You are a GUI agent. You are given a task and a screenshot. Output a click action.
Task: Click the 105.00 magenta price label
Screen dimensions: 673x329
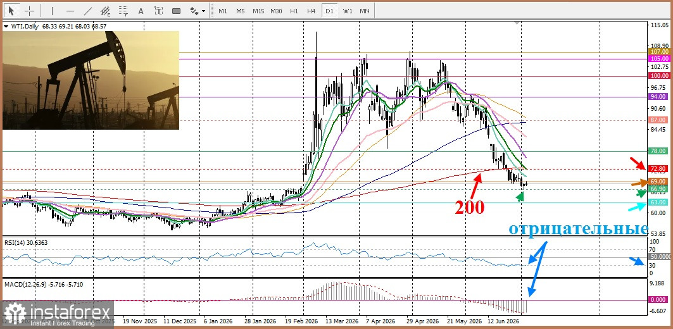coord(660,58)
